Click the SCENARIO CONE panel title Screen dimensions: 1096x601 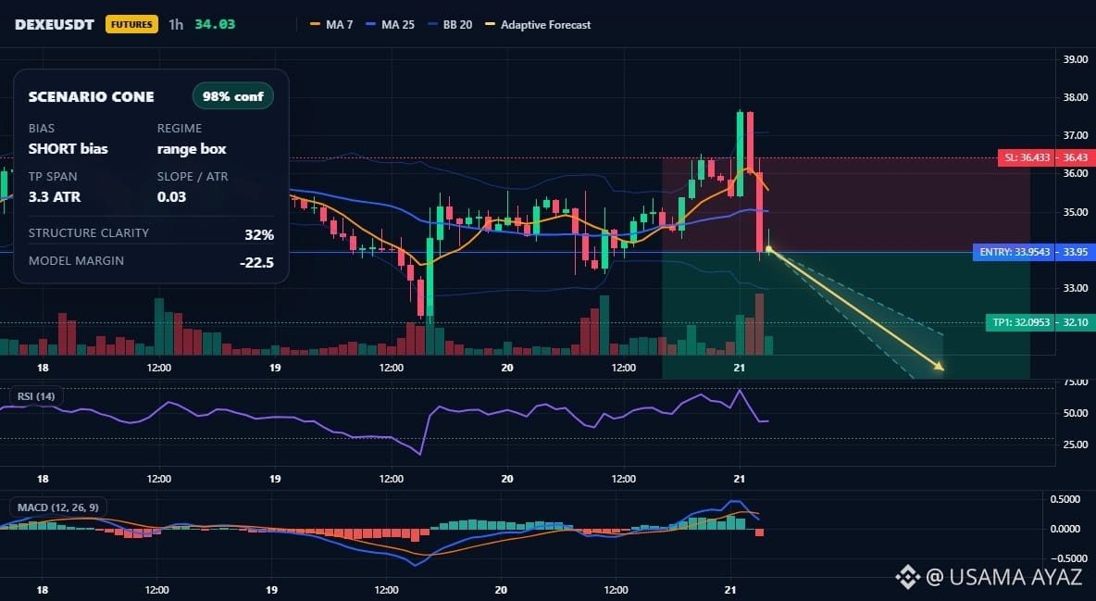[91, 97]
